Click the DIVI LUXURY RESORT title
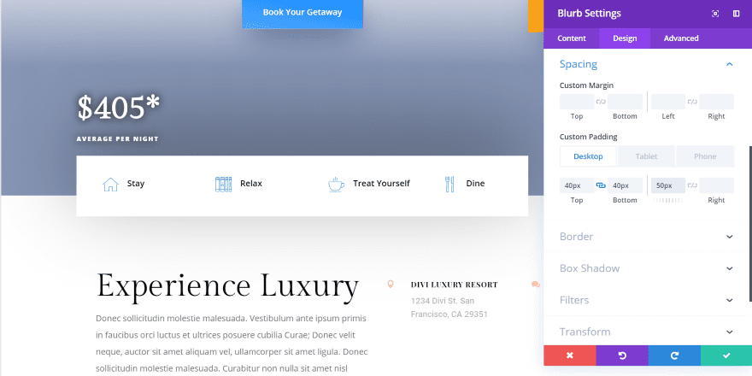Viewport: 752px width, 376px height. pyautogui.click(x=454, y=285)
